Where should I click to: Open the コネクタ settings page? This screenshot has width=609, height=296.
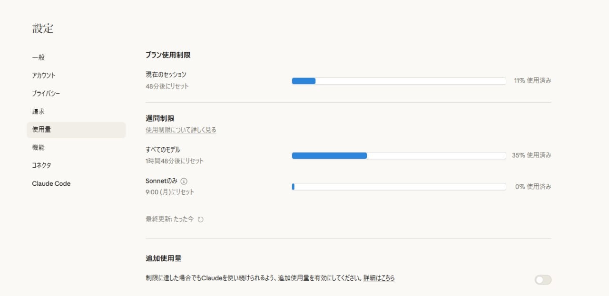(41, 165)
